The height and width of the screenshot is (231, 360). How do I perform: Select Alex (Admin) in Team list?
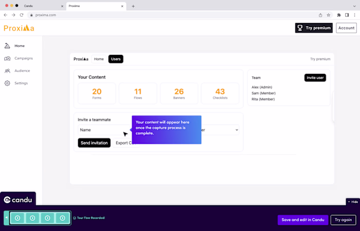(262, 87)
